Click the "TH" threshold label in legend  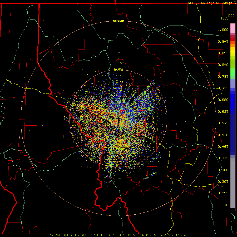pos(226,205)
